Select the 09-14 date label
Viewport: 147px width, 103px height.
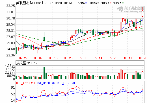click(98, 58)
